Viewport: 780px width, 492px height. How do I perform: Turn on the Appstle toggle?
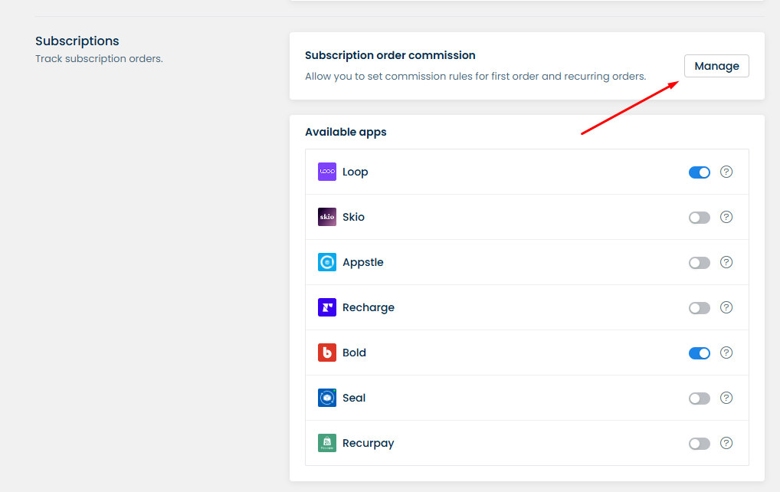pyautogui.click(x=699, y=263)
